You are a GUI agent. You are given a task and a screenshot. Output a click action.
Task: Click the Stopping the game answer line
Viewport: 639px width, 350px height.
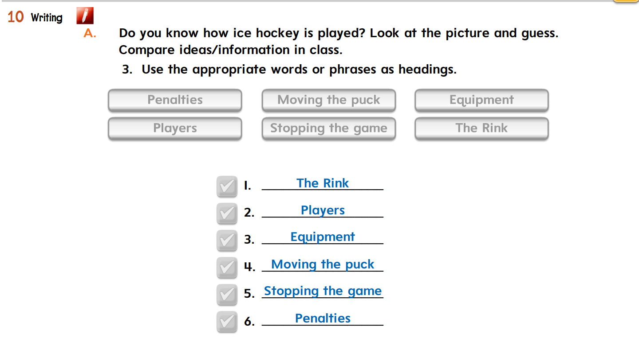(323, 291)
